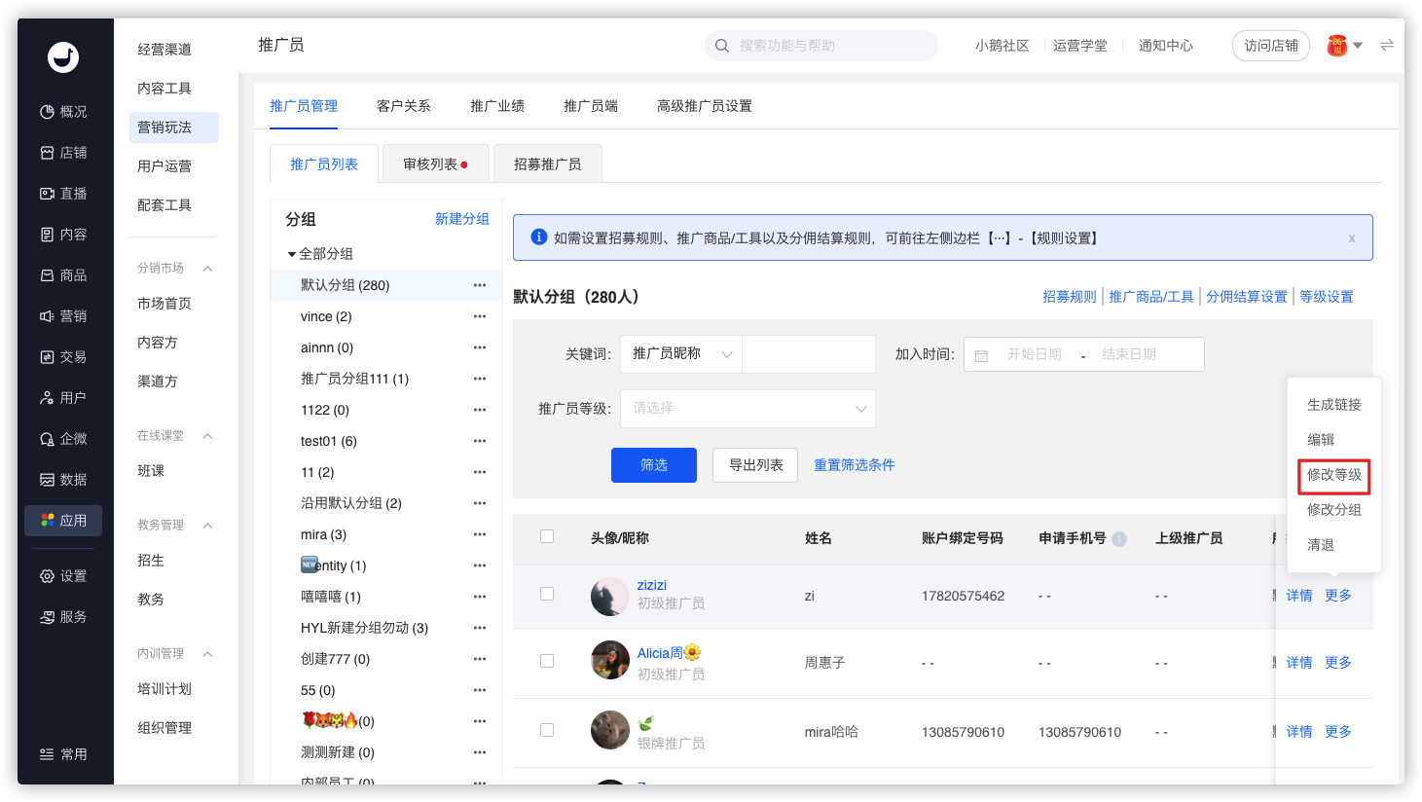Open account dropdown arrow beside avatar
This screenshot has width=1422, height=802.
pos(1358,46)
